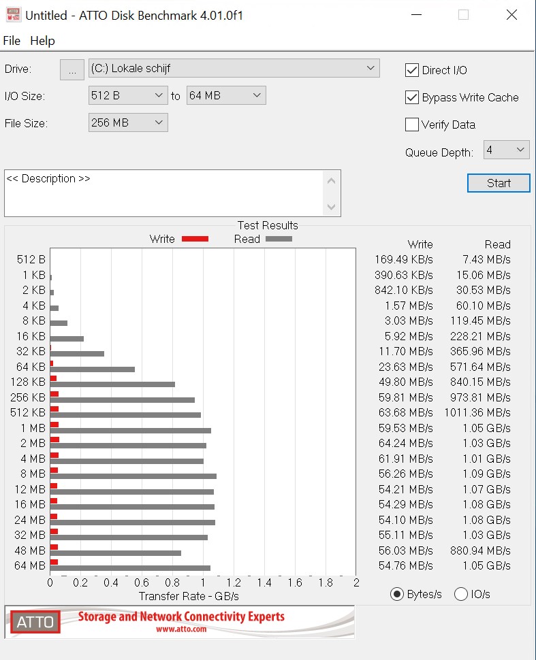The image size is (536, 660).
Task: Click the 1 MB row label
Action: click(33, 428)
